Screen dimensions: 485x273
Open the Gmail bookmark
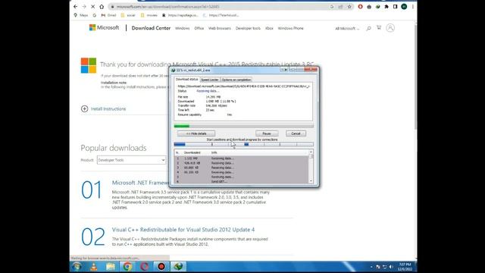(x=109, y=15)
